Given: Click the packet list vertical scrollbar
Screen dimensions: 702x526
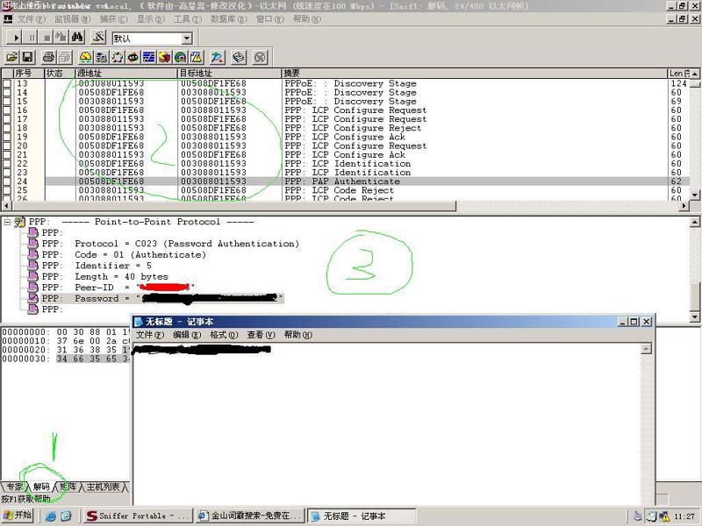Looking at the screenshot, I should point(695,140).
